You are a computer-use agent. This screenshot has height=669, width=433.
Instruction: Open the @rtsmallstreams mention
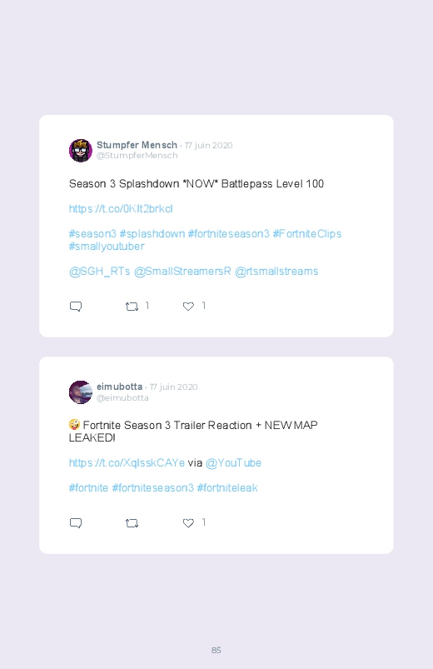(276, 272)
